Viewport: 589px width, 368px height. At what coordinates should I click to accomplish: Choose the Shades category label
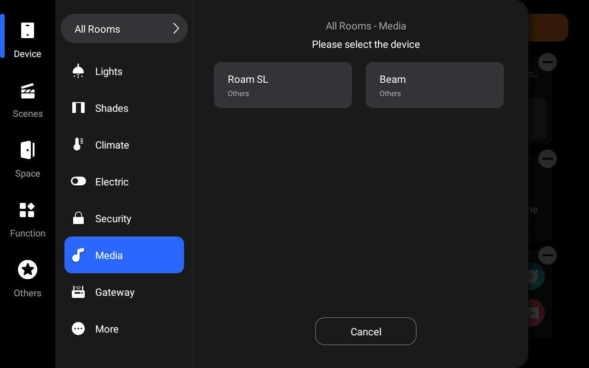[x=112, y=108]
